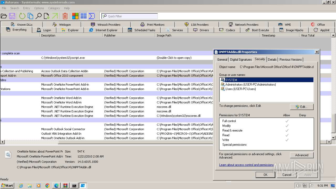
Task: Click into the Quick Filter box
Action: click(x=129, y=16)
